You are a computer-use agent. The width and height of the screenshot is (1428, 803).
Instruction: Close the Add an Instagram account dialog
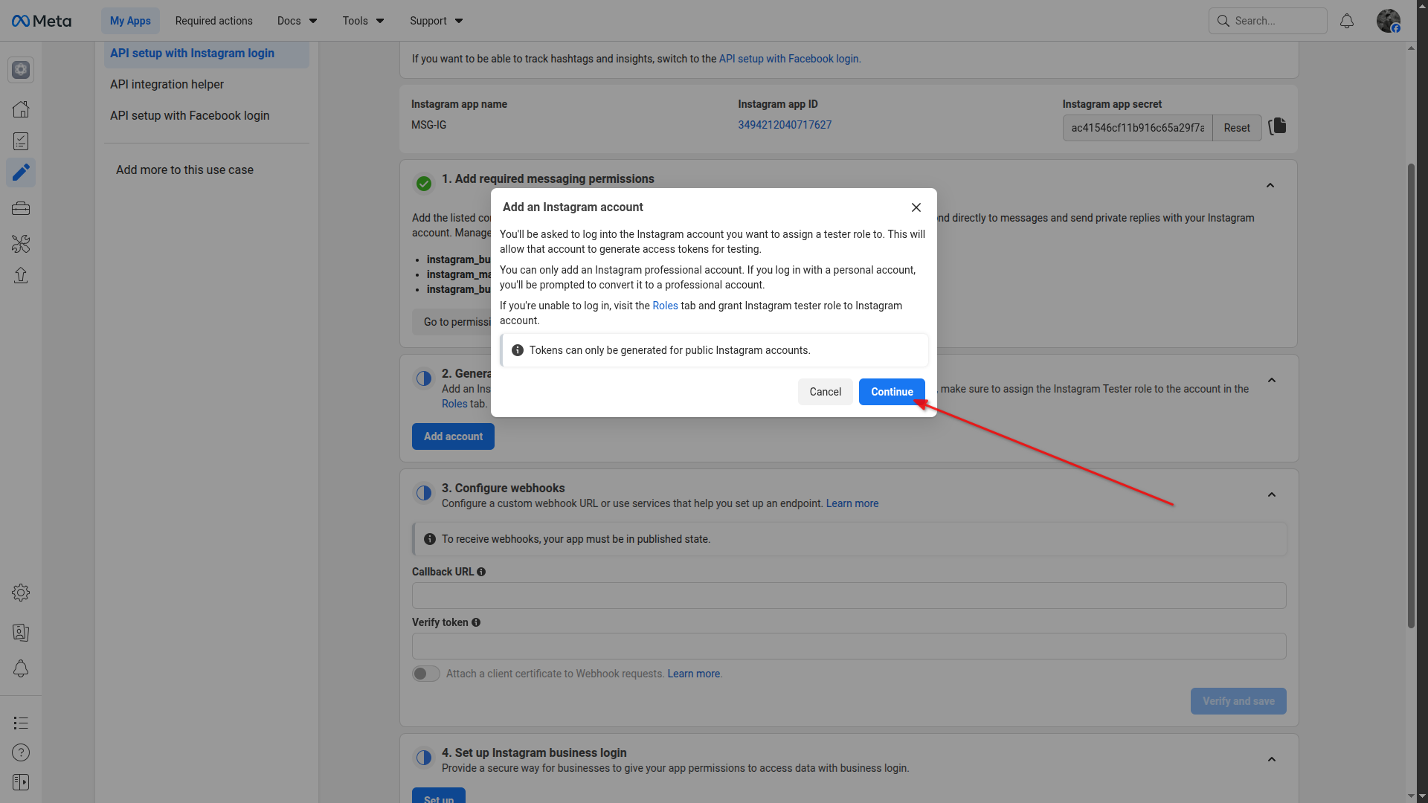916,207
